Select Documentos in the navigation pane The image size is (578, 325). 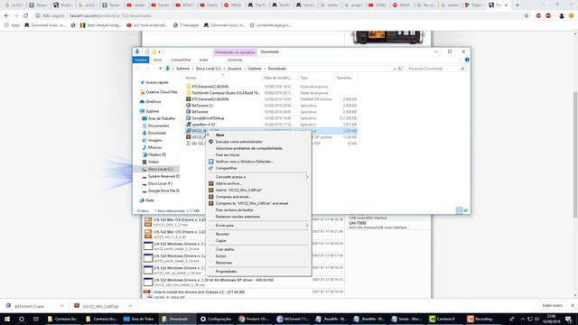click(158, 126)
